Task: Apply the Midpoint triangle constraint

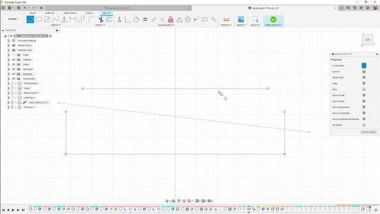Action: click(179, 20)
